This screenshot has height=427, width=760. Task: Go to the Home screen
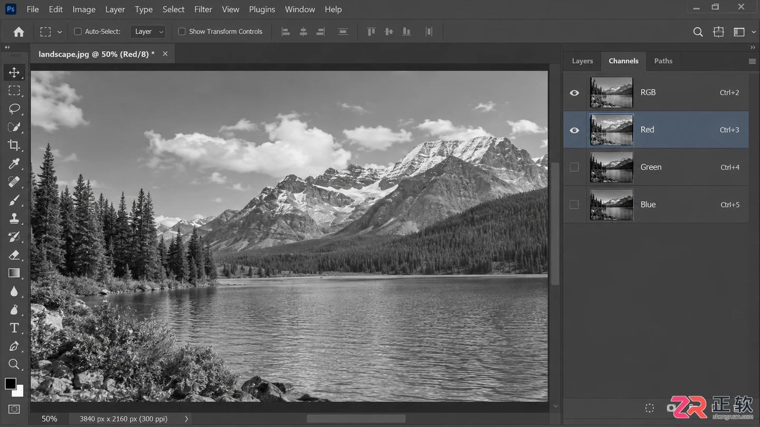(x=19, y=32)
